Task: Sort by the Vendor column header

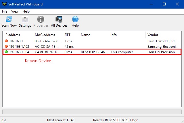Action: pos(163,35)
